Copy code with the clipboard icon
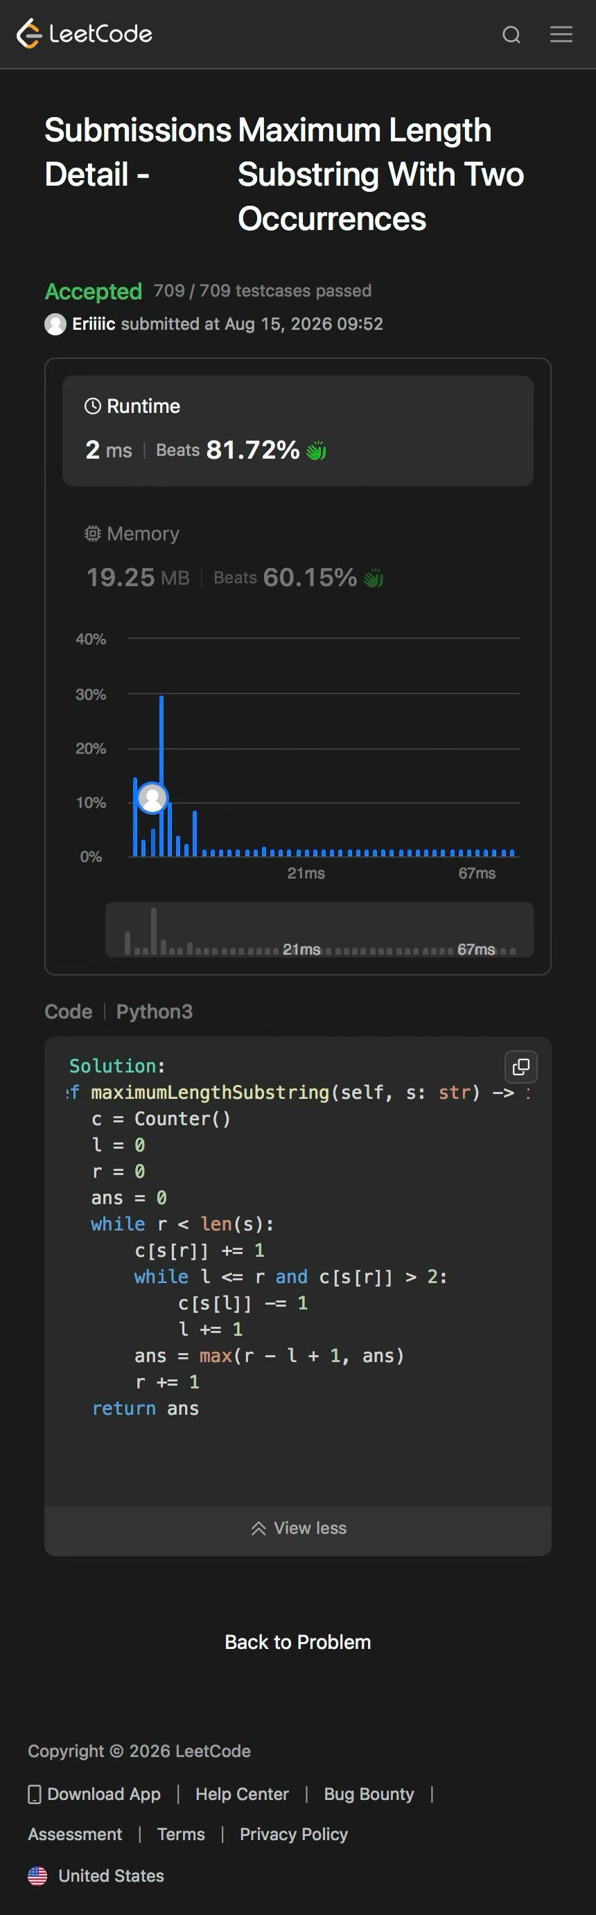The image size is (596, 1915). tap(521, 1067)
